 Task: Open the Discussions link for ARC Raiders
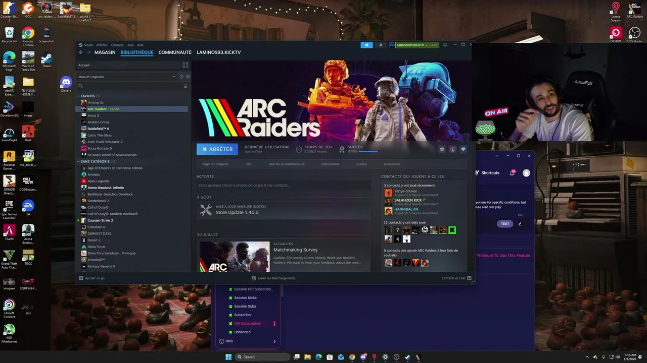pyautogui.click(x=331, y=164)
